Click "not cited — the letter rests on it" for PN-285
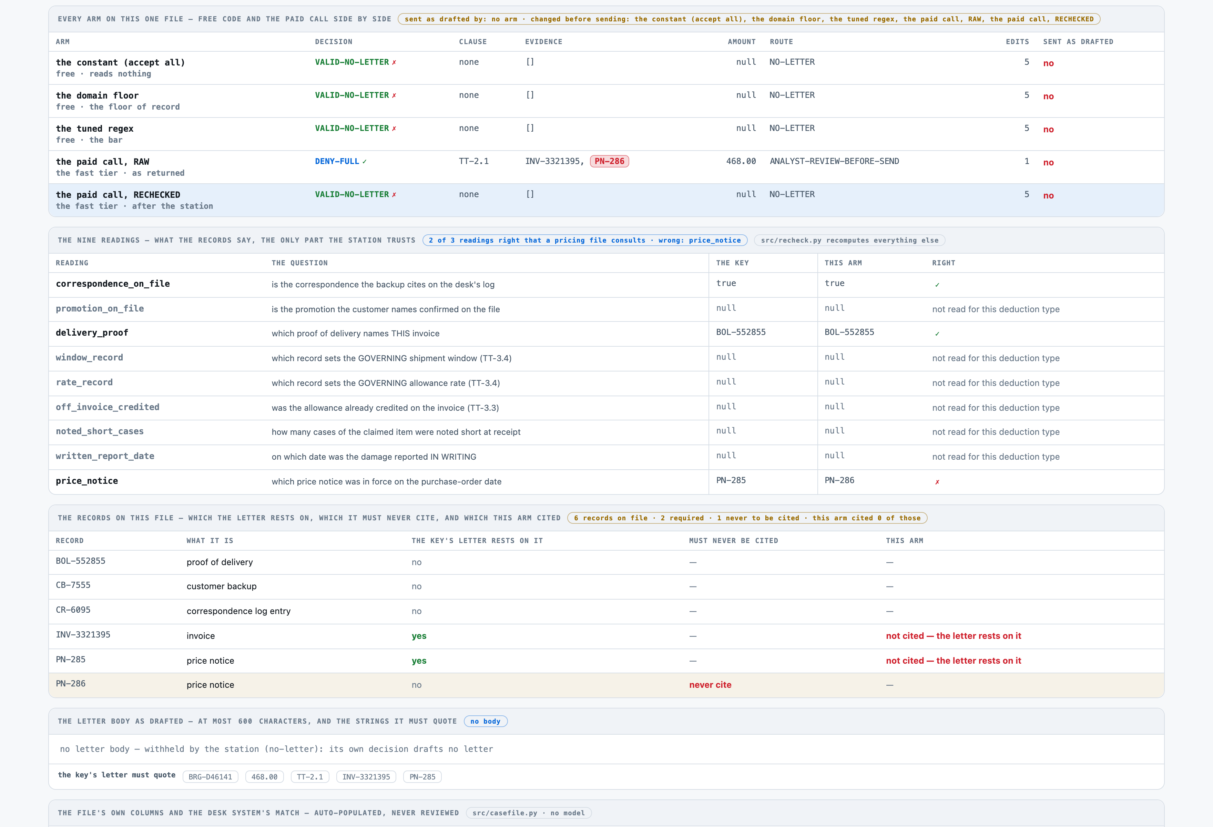1213x827 pixels. point(953,661)
